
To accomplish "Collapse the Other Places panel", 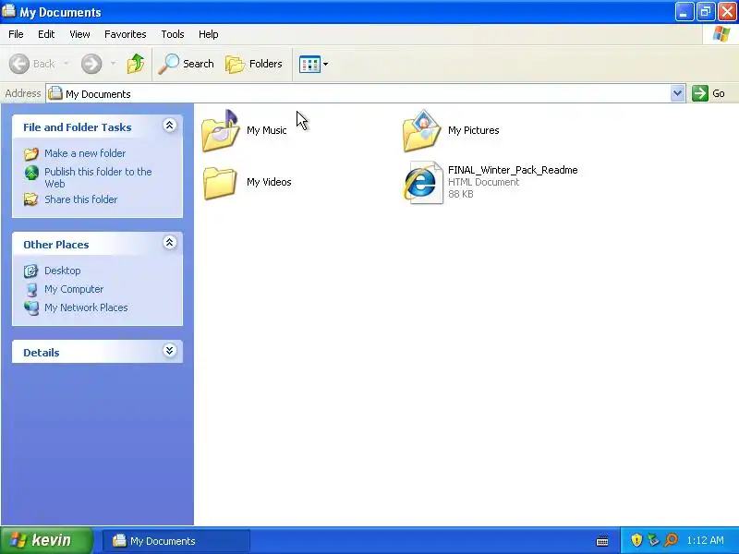I will tap(170, 243).
